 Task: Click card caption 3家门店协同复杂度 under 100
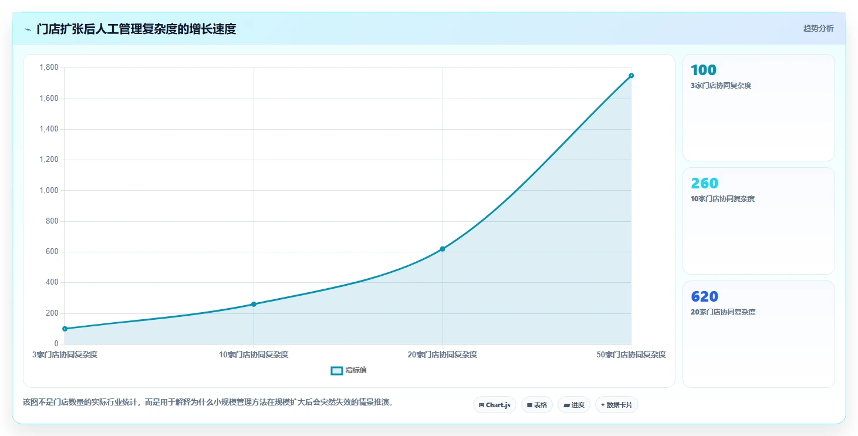721,86
